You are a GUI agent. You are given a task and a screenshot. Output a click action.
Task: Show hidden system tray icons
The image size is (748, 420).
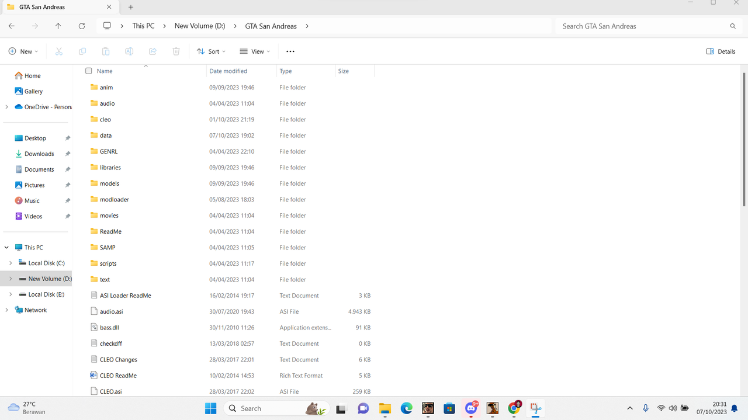pyautogui.click(x=629, y=408)
